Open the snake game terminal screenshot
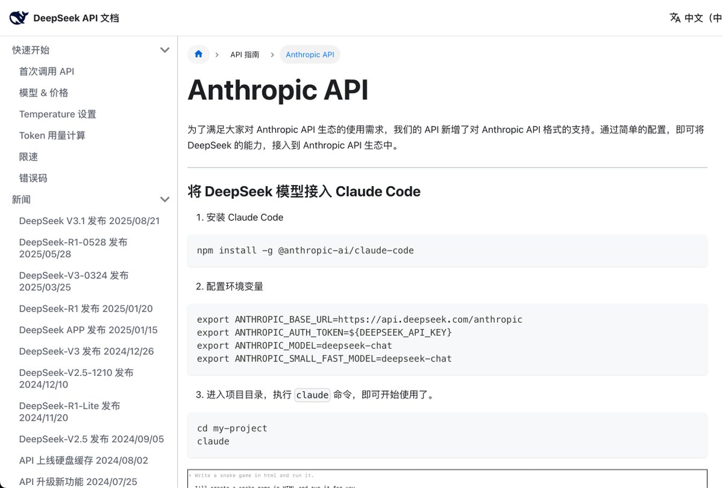 pyautogui.click(x=447, y=479)
